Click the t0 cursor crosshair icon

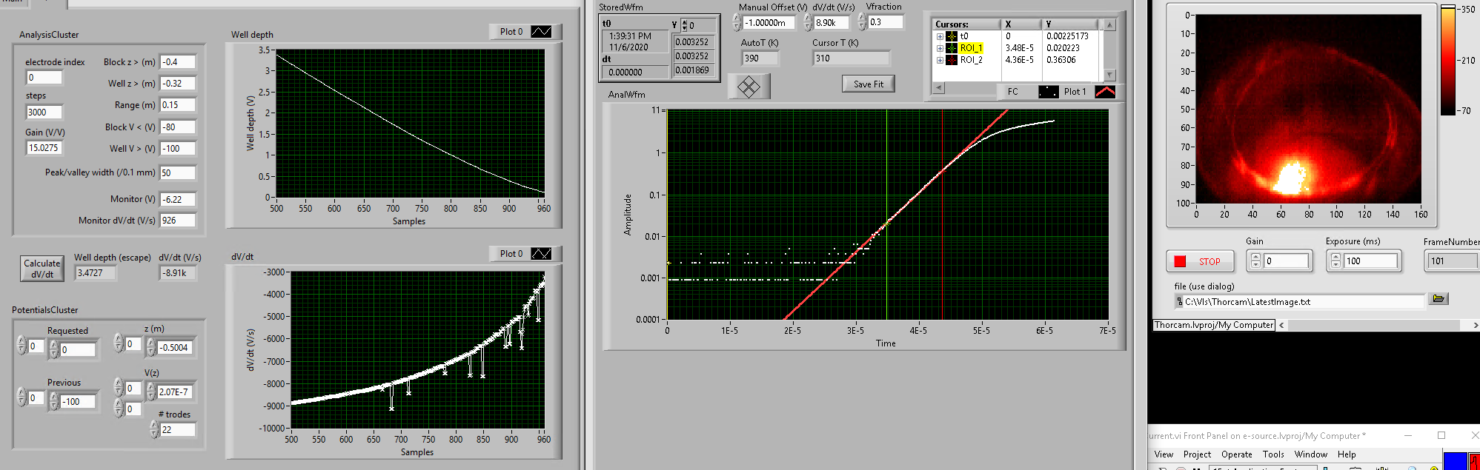coord(952,36)
